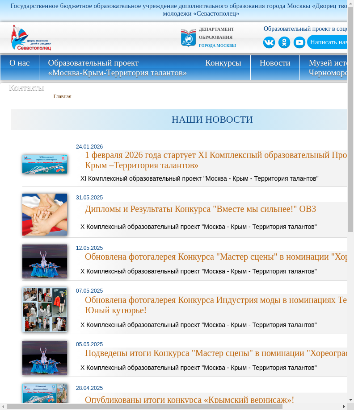
Task: Click the date 12.05.2025
Action: click(x=89, y=248)
